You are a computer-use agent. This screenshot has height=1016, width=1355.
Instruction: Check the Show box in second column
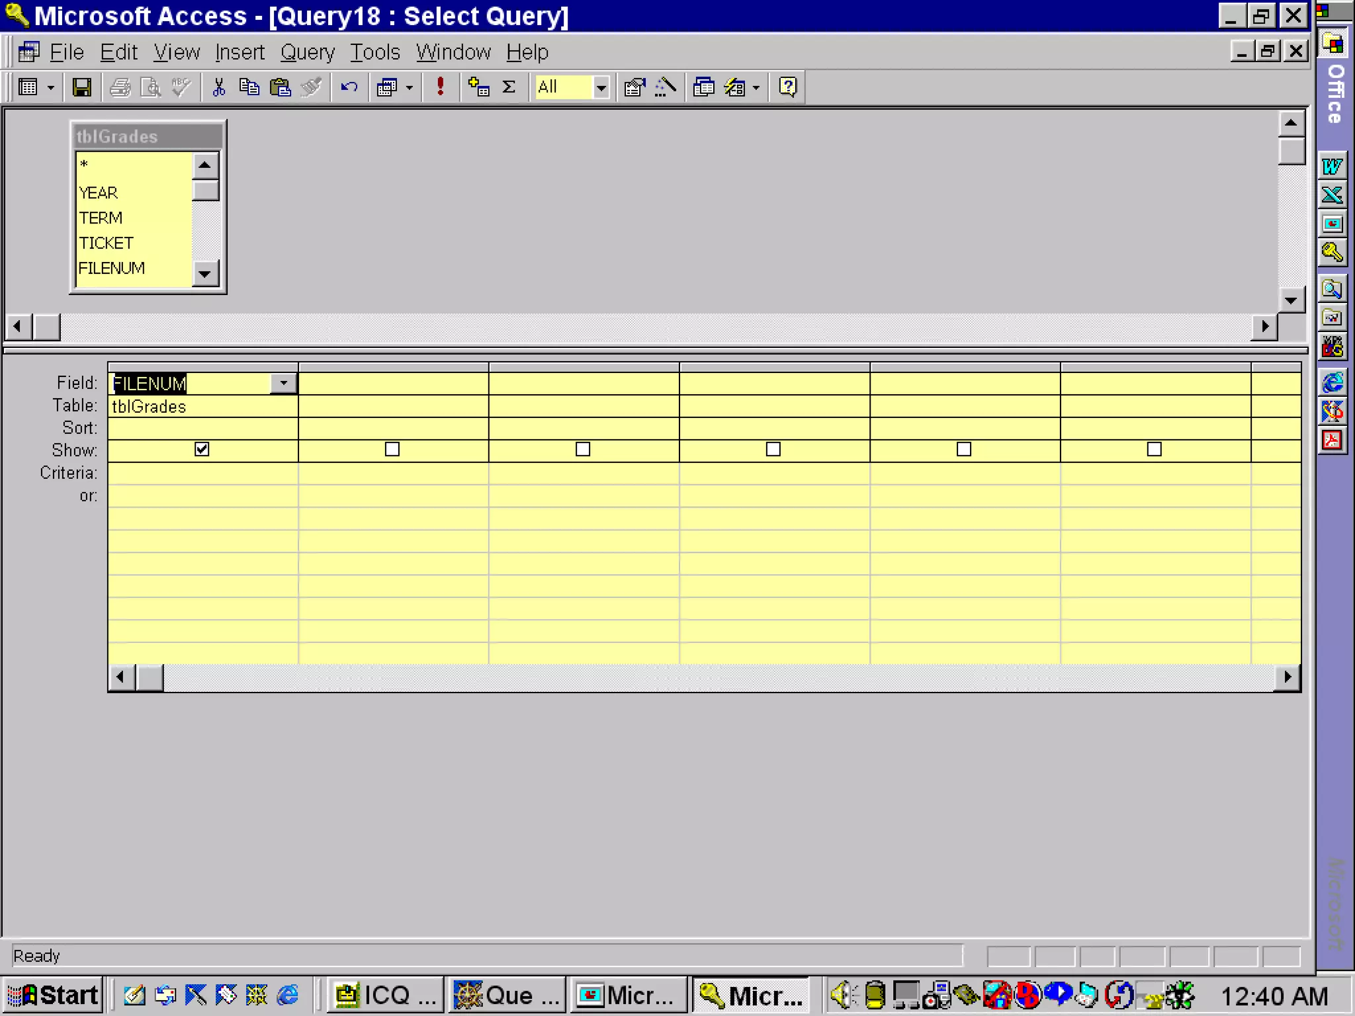(x=392, y=450)
